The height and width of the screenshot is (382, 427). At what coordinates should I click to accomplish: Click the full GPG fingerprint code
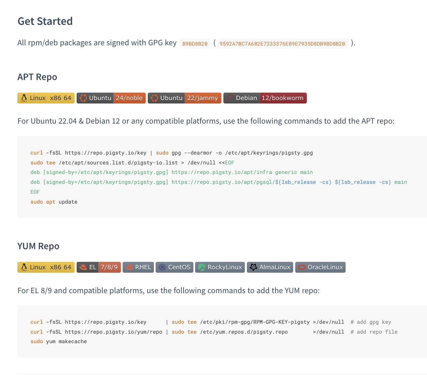pyautogui.click(x=282, y=44)
